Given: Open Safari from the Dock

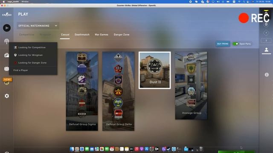Looking at the screenshot, I should pyautogui.click(x=82, y=149).
